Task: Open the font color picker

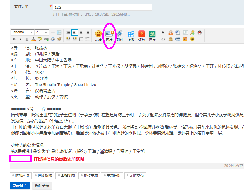Action: coord(33,39)
